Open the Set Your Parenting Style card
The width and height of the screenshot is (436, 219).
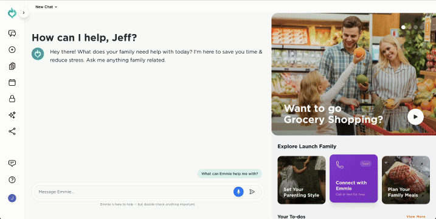302,180
